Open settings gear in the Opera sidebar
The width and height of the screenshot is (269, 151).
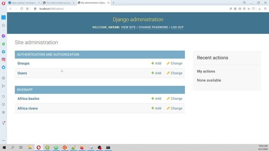[3, 112]
